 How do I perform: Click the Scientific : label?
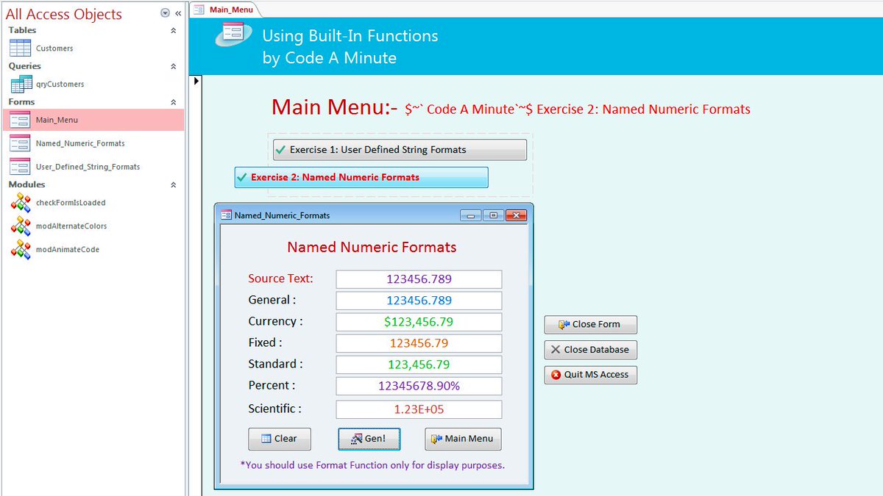[274, 409]
